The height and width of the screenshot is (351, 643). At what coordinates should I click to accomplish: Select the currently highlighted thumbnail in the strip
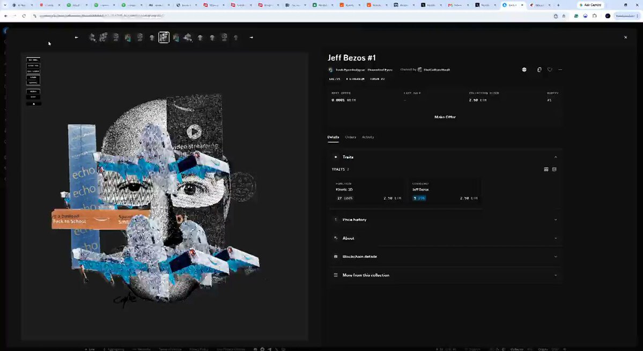[164, 38]
